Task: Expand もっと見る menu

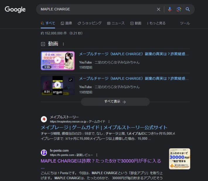Action: pyautogui.click(x=156, y=23)
